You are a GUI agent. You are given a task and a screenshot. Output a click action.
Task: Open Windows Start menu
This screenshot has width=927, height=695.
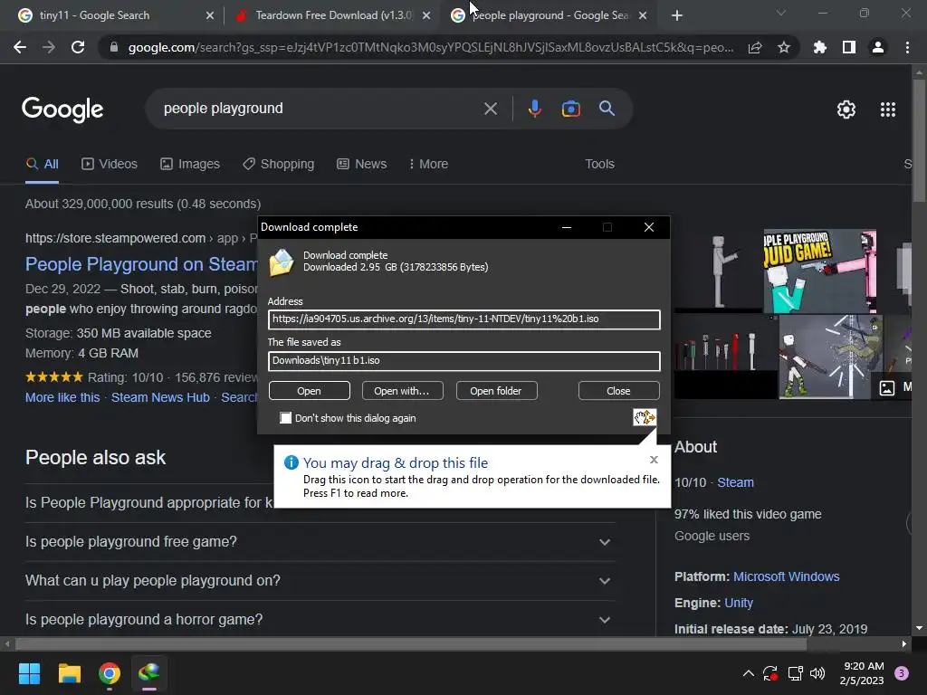[x=29, y=673]
